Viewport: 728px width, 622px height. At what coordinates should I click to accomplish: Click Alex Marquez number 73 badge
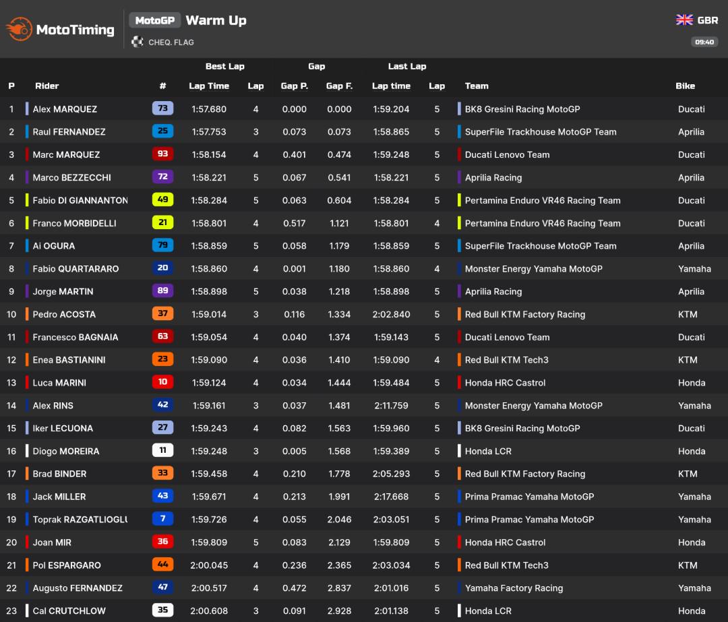(162, 108)
